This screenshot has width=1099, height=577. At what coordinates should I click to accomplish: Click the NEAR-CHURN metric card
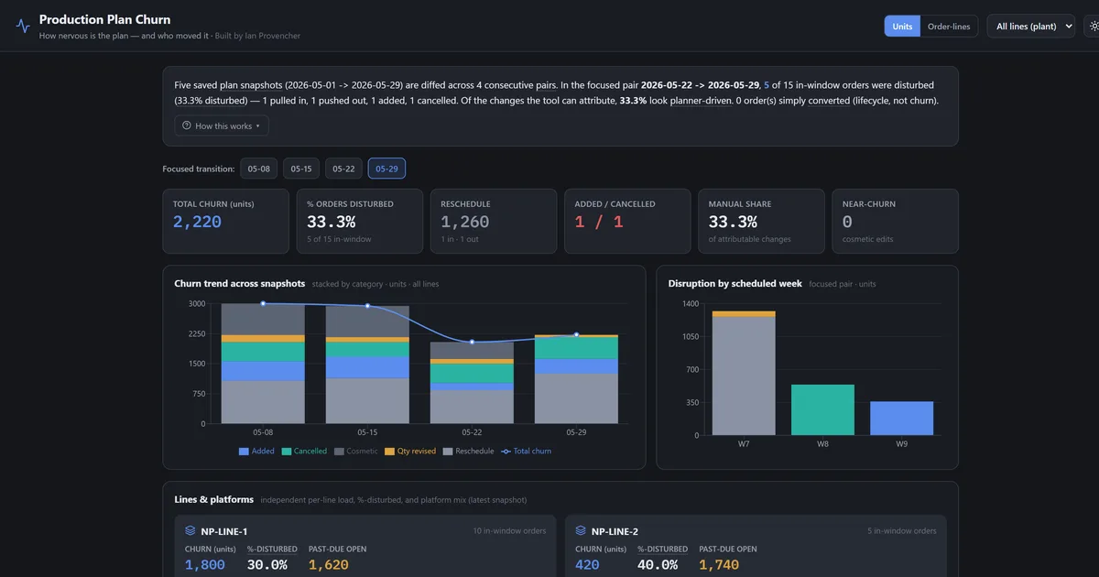pos(895,221)
